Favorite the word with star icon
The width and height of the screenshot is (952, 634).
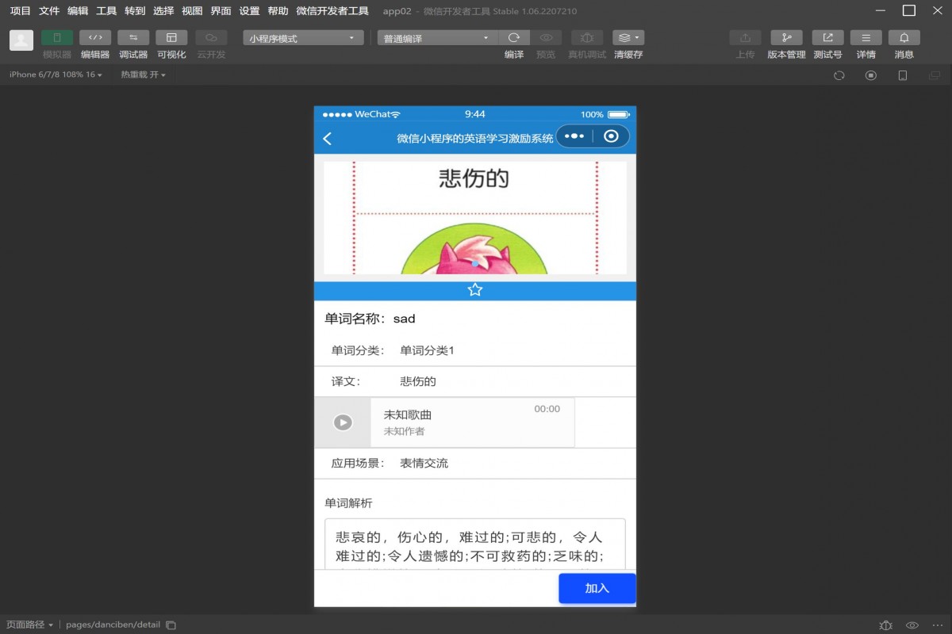pos(475,290)
